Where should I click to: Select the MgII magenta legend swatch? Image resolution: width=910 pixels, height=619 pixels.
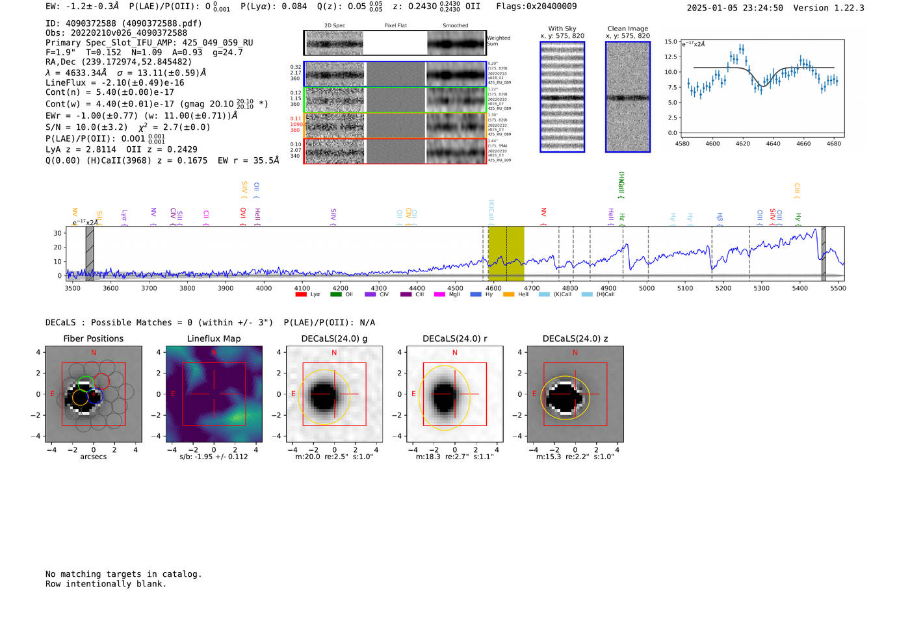coord(439,295)
